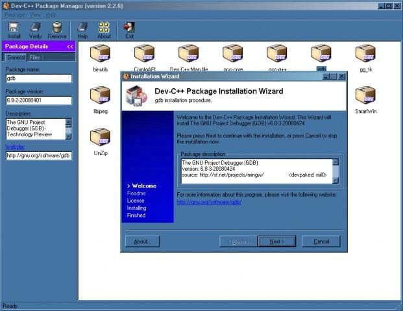Click the wizard installer graphic icon
The width and height of the screenshot is (403, 311).
click(x=136, y=95)
